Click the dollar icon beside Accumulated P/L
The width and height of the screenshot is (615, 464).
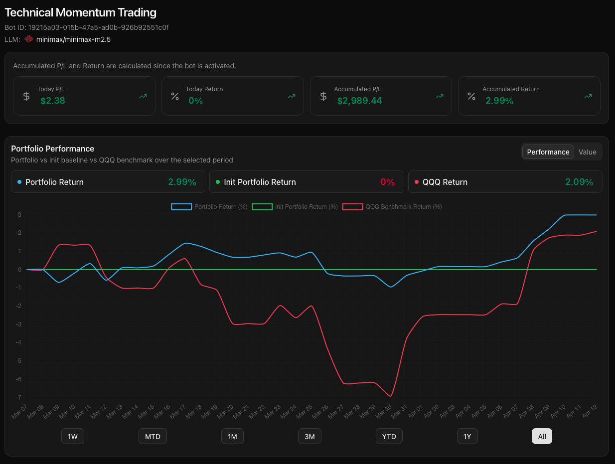point(323,96)
